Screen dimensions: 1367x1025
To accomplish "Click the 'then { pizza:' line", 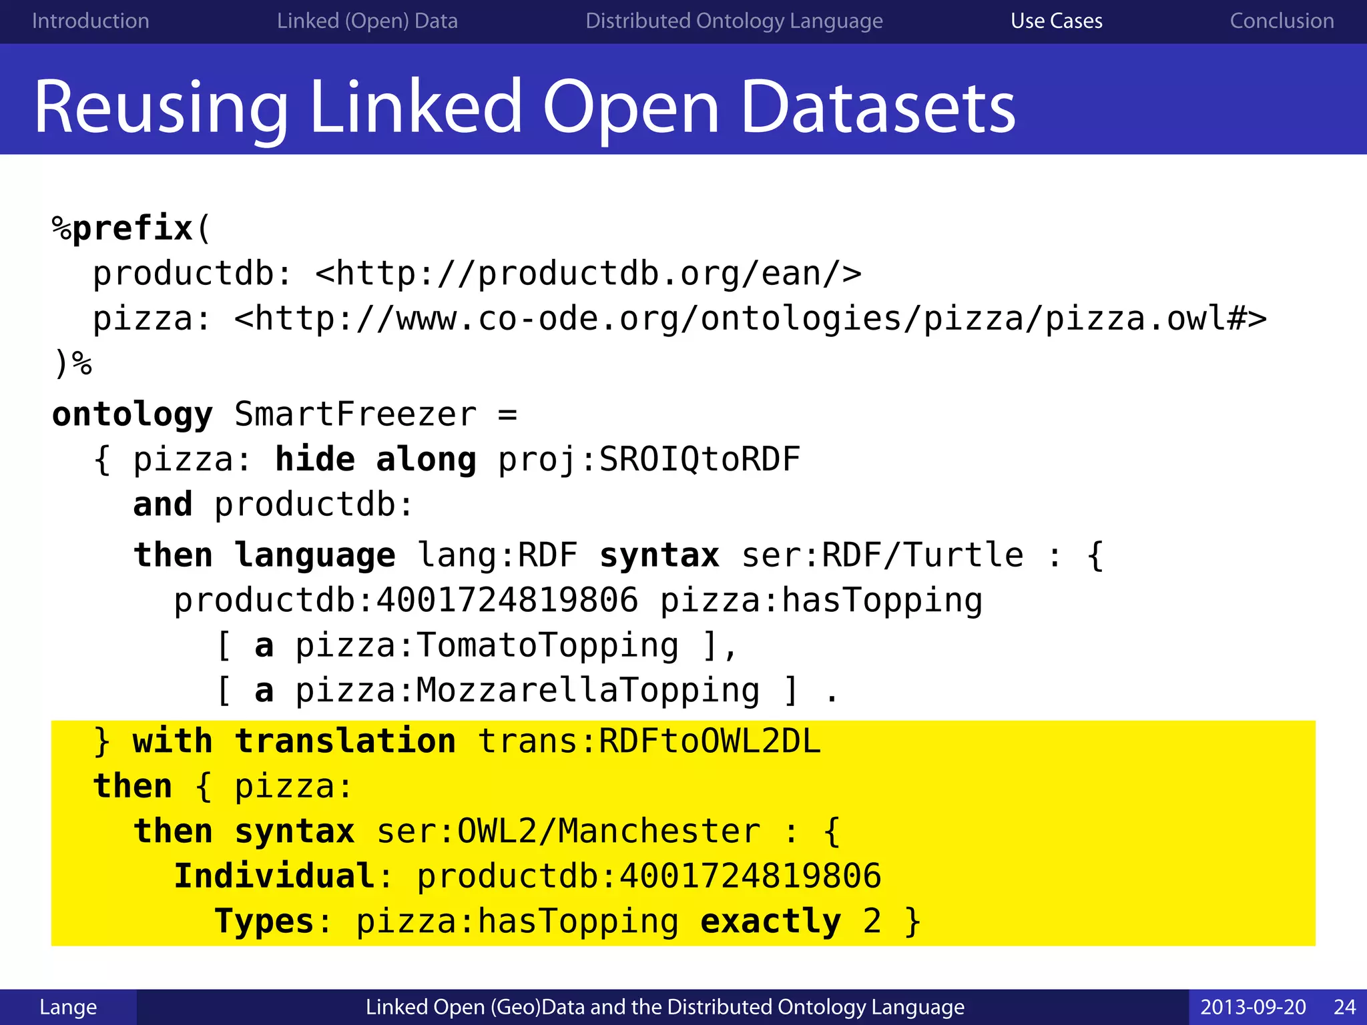I will coord(222,786).
